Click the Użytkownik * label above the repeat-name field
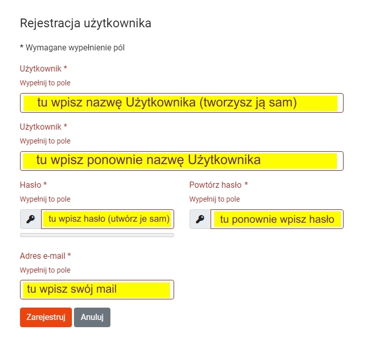 point(44,127)
